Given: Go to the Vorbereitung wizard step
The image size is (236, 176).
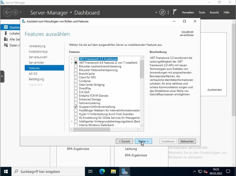Looking at the screenshot, I should click(37, 46).
